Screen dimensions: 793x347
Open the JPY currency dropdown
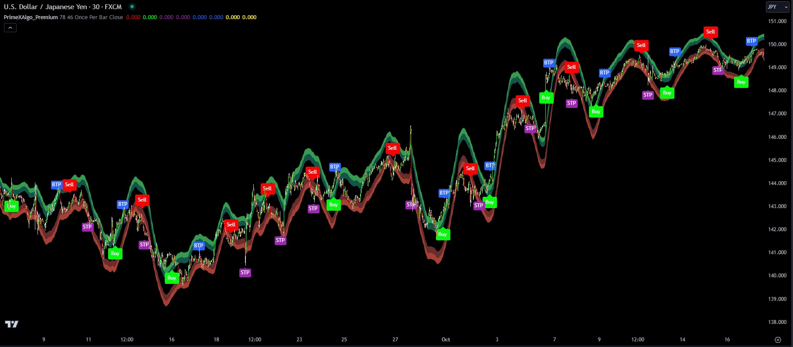[x=778, y=7]
